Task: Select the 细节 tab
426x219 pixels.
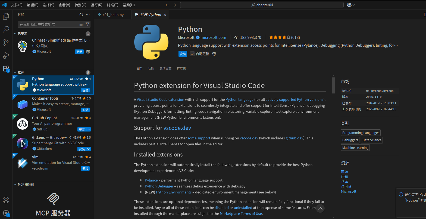Action: pyautogui.click(x=140, y=68)
